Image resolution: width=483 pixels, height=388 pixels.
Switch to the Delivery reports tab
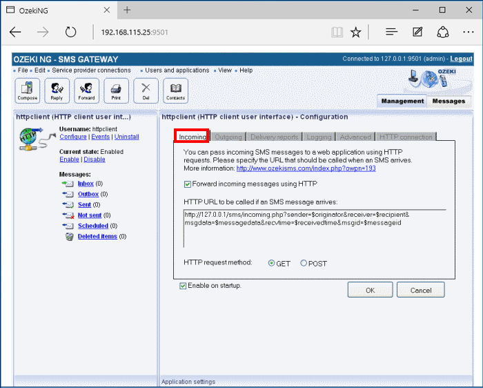[274, 137]
